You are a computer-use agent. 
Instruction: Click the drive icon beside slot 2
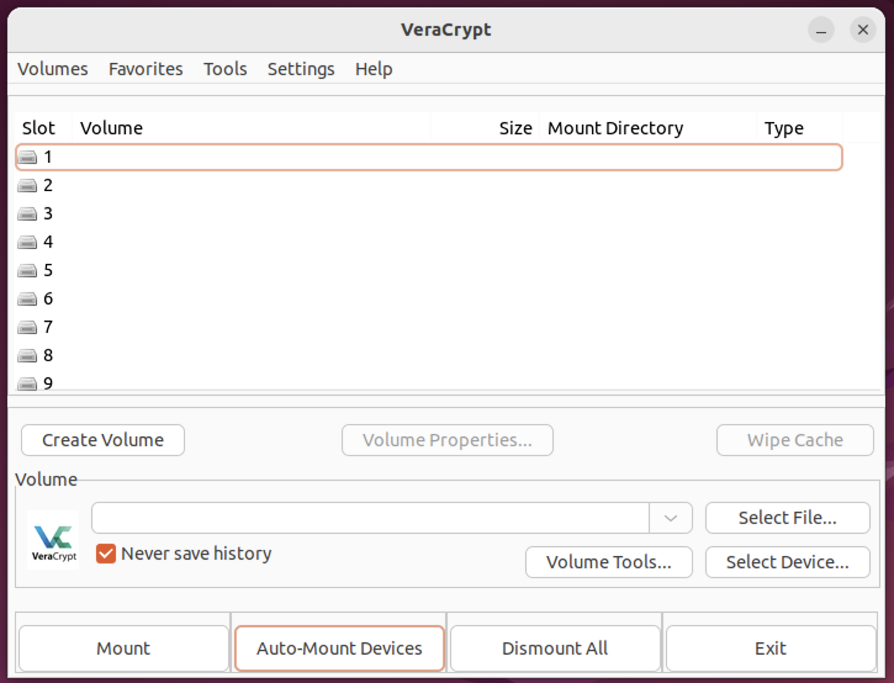pyautogui.click(x=27, y=186)
